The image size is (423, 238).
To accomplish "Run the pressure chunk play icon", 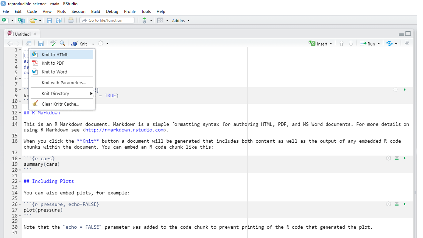I will [x=404, y=204].
